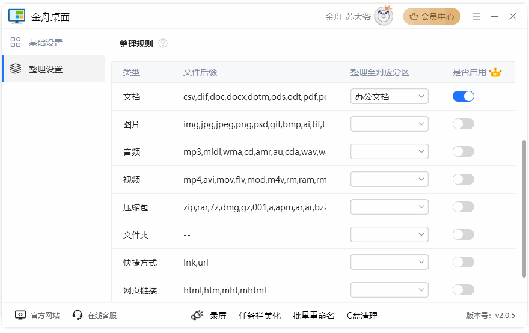
Task: Select the 整理设置 sidebar tab
Action: coord(45,69)
